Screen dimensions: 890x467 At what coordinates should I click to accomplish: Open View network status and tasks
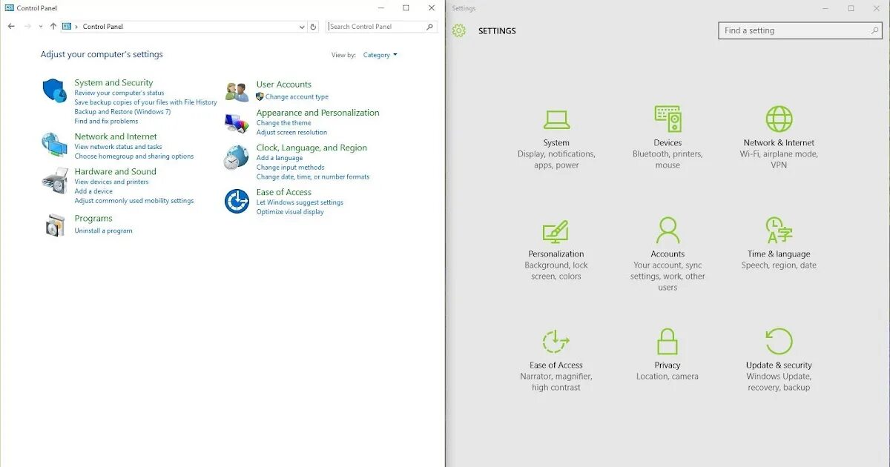(118, 147)
